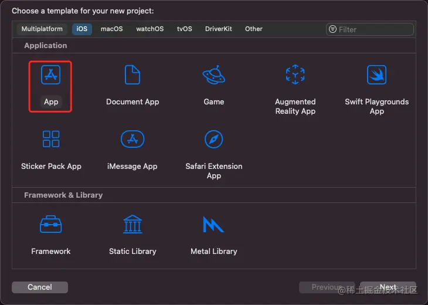The width and height of the screenshot is (428, 305).
Task: Open the macOS platform tab
Action: (x=111, y=29)
